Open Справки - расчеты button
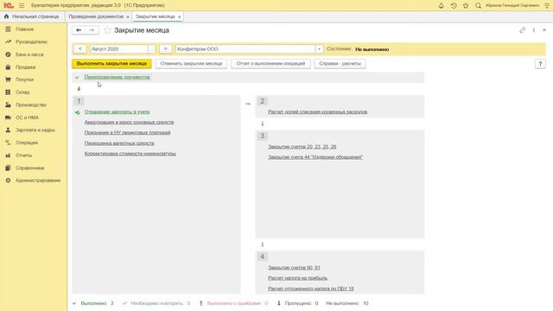The height and width of the screenshot is (311, 553). click(x=340, y=64)
